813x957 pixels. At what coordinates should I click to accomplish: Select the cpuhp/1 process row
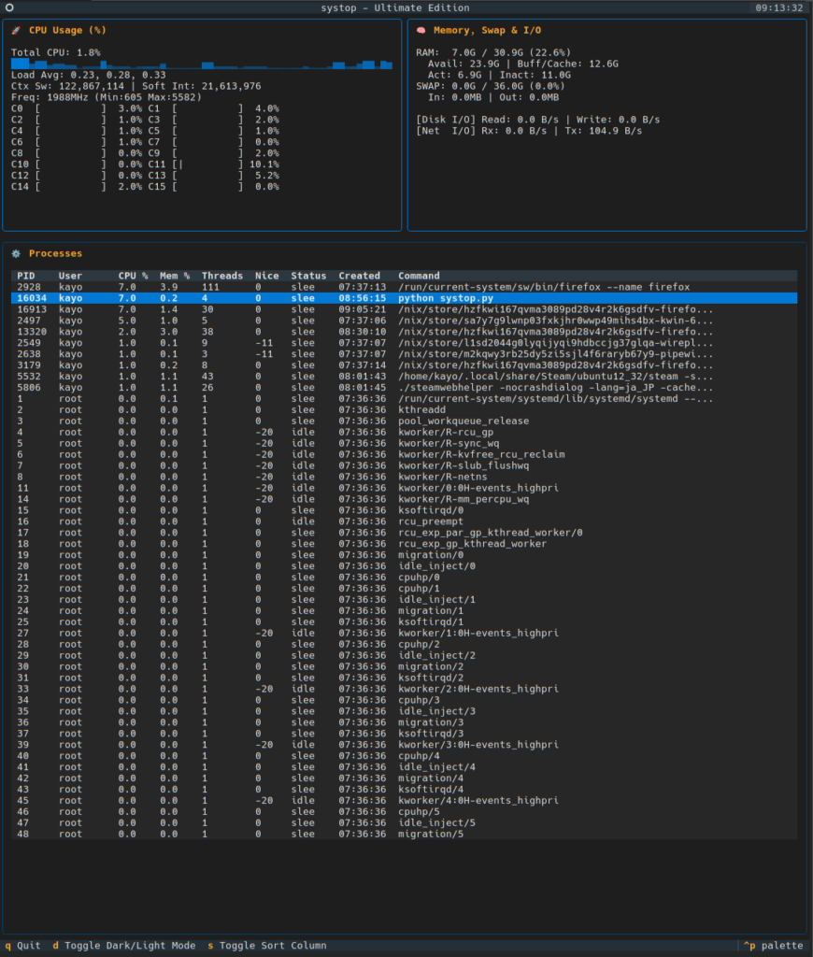[x=404, y=589]
